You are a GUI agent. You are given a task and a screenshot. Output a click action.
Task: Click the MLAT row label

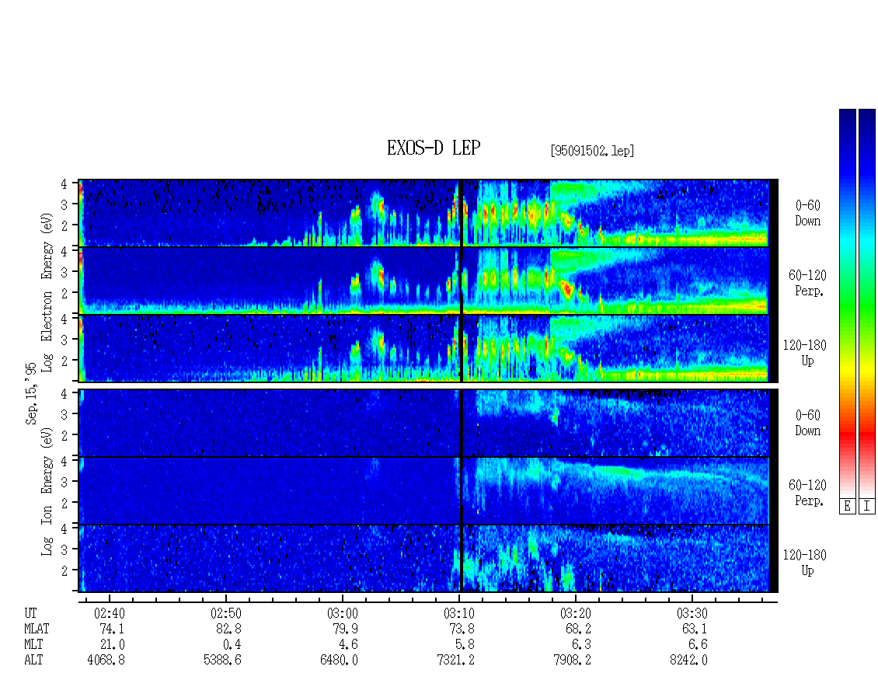pyautogui.click(x=37, y=629)
